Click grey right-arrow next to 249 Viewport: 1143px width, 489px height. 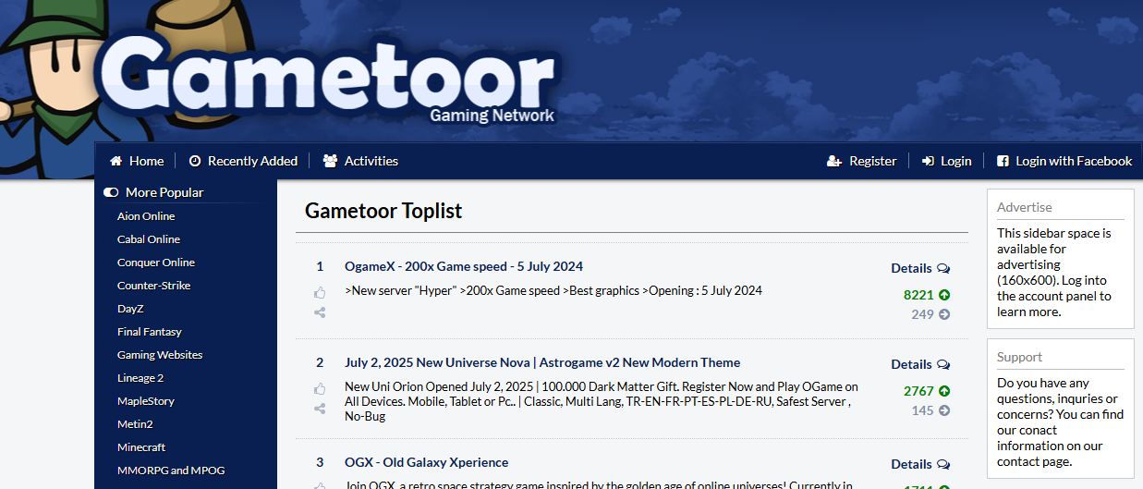click(944, 314)
